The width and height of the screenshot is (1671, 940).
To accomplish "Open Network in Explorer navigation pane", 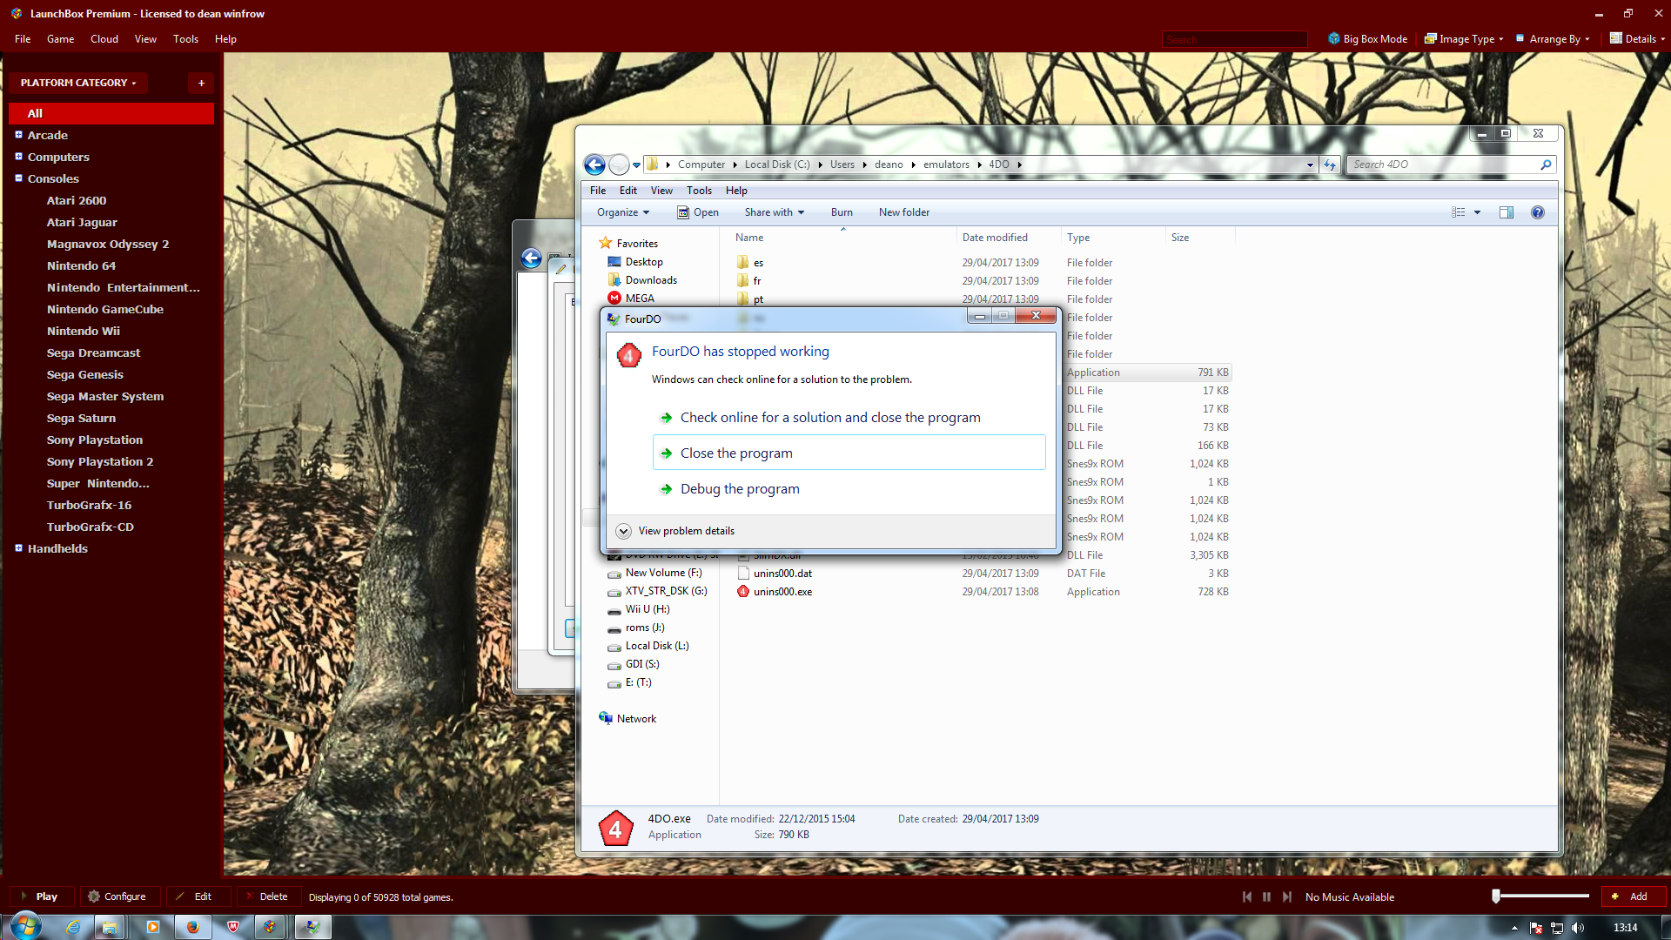I will tap(636, 719).
